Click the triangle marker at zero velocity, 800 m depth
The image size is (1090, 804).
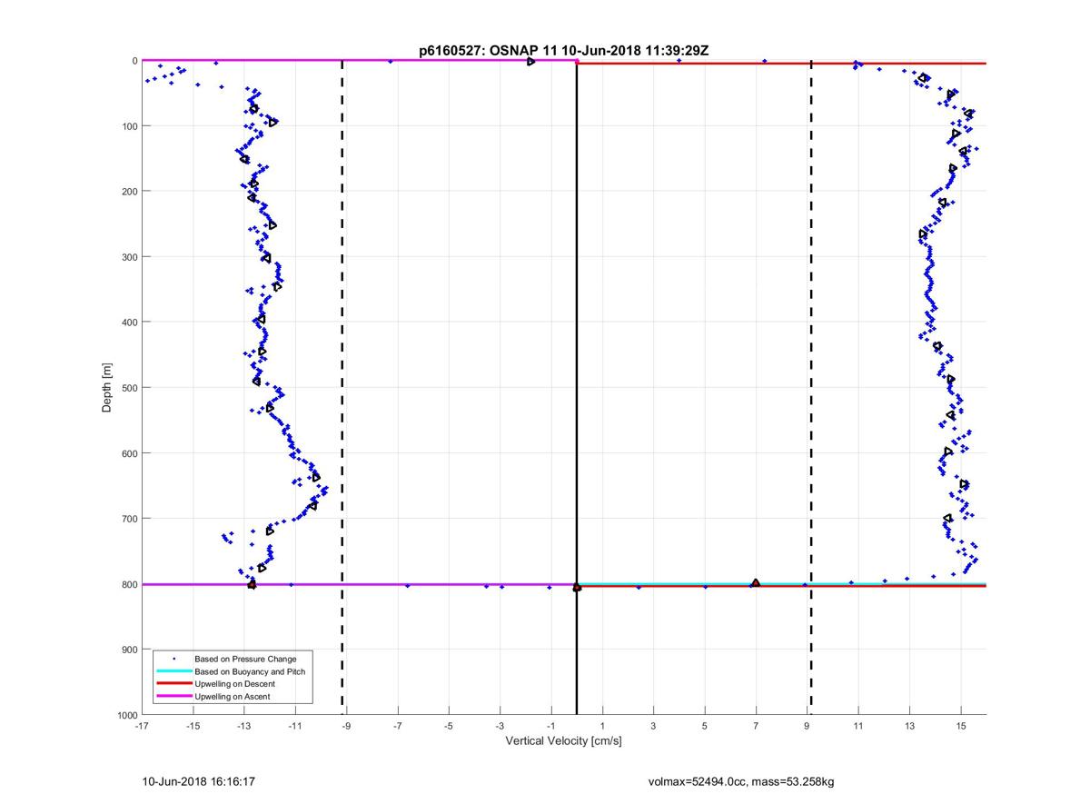577,587
